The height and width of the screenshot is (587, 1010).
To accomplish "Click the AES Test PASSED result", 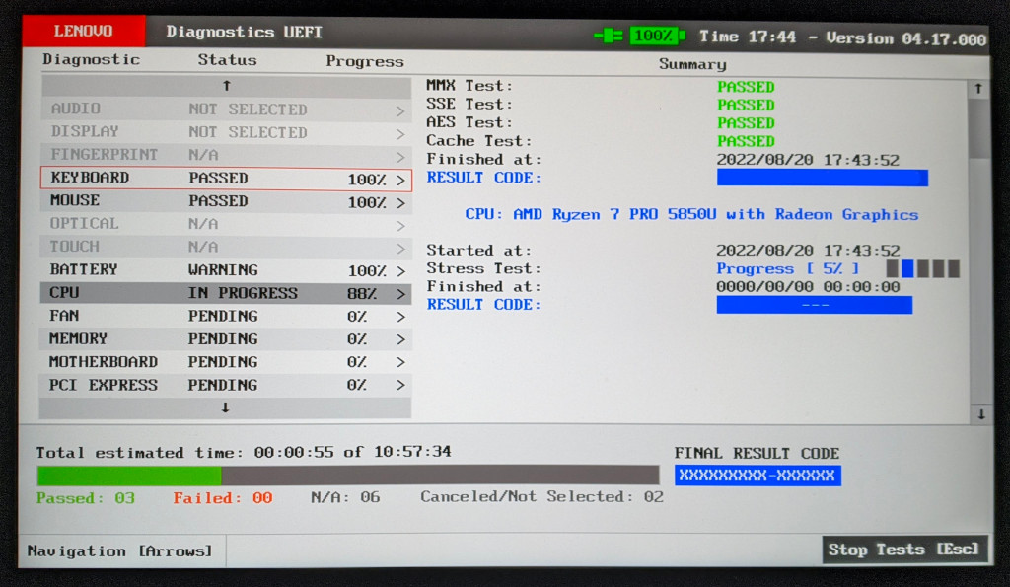I will tap(746, 123).
